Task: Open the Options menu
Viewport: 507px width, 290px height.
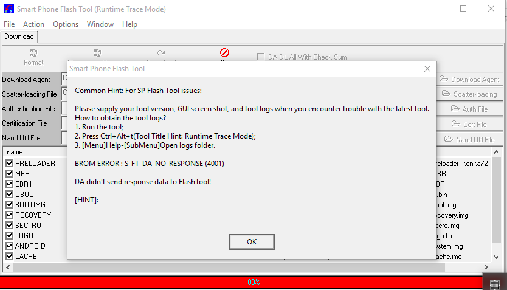Action: tap(66, 24)
